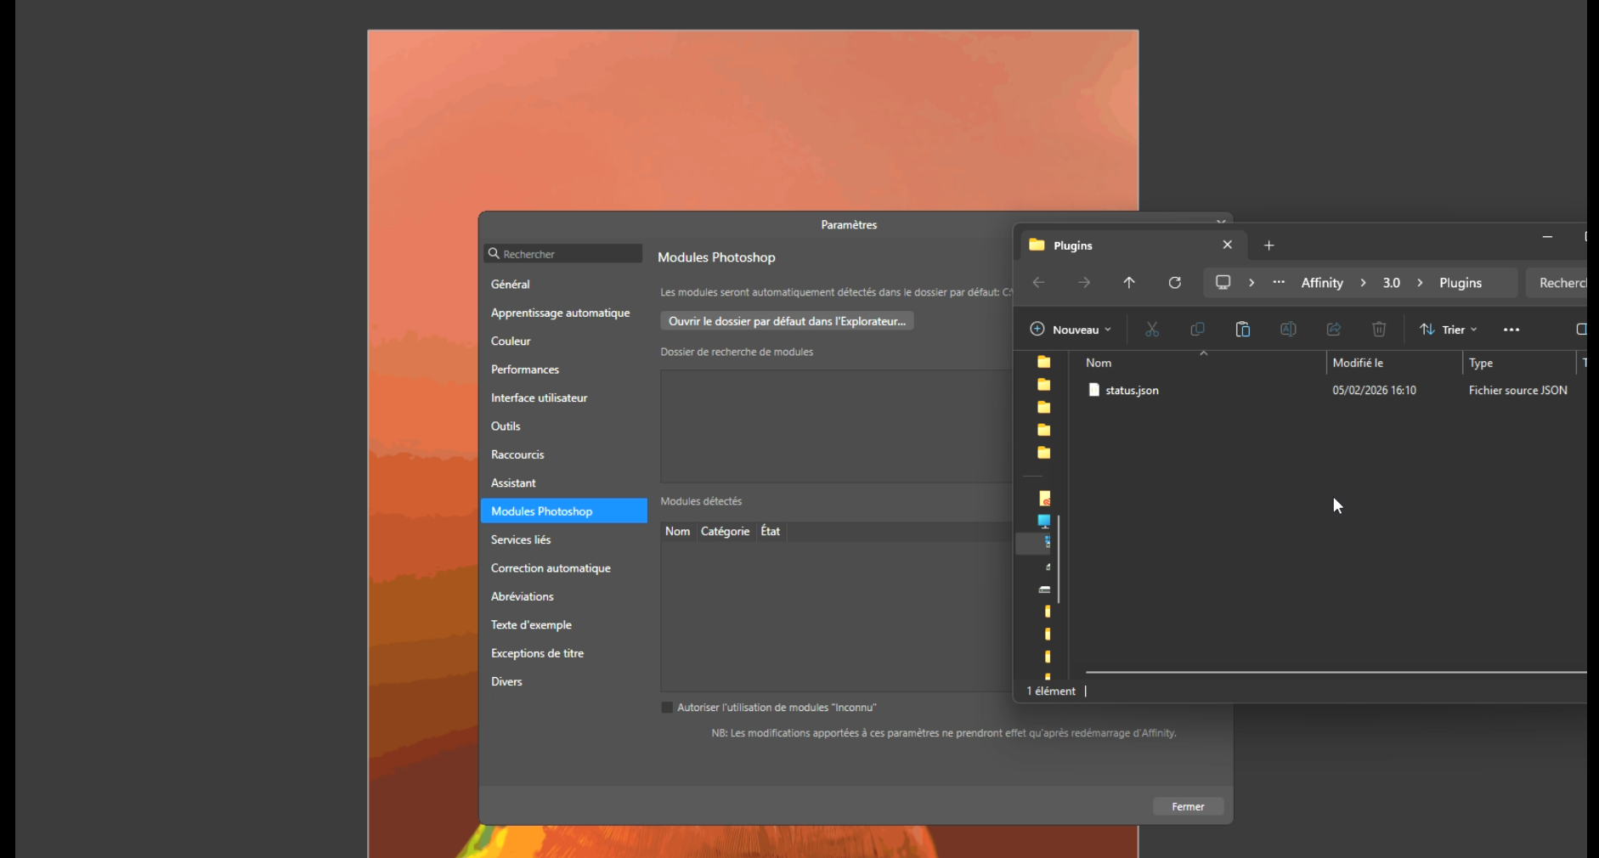1599x858 pixels.
Task: Select Performances in the settings sidebar
Action: pos(525,370)
